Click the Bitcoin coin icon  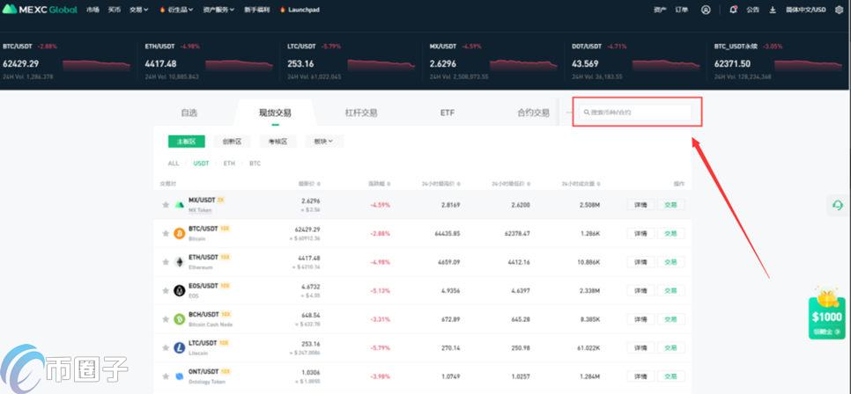179,234
